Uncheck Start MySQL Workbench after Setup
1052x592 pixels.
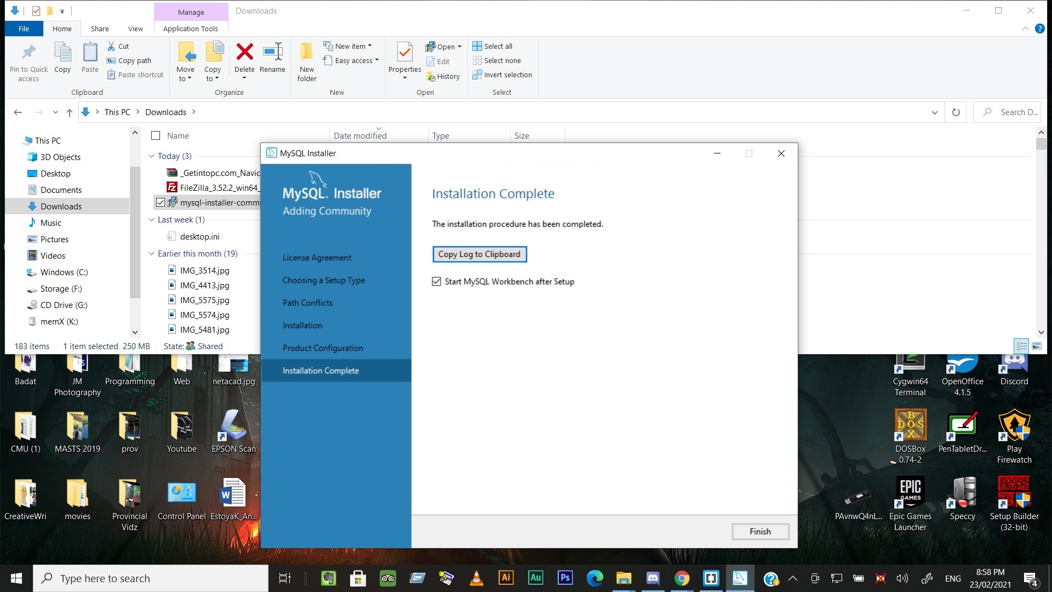(437, 282)
